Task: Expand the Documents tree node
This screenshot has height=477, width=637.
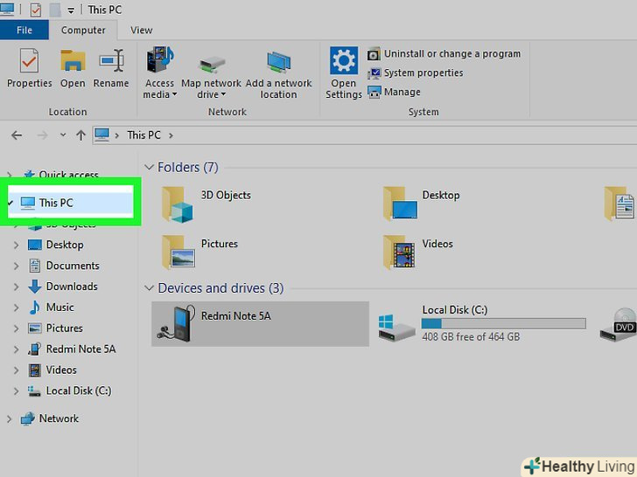Action: click(x=16, y=266)
